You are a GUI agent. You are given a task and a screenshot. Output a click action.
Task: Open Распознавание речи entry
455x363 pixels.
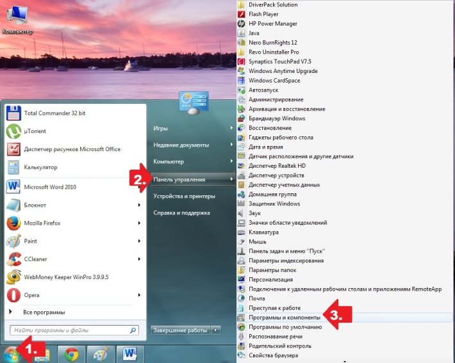(x=276, y=337)
